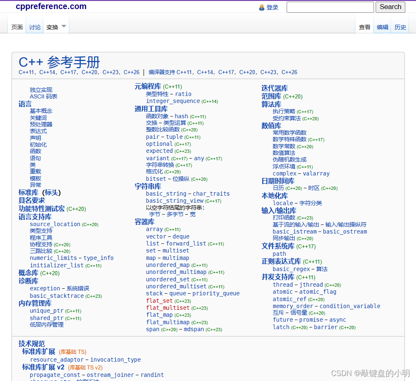The height and width of the screenshot is (381, 416).
Task: Open the barrier link
Action: click(x=325, y=327)
